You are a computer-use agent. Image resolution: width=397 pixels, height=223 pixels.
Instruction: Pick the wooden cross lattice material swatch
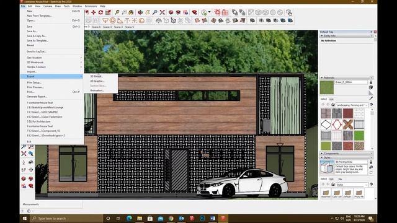pyautogui.click(x=348, y=125)
